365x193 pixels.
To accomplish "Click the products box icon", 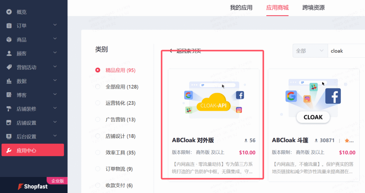I will tap(9, 39).
